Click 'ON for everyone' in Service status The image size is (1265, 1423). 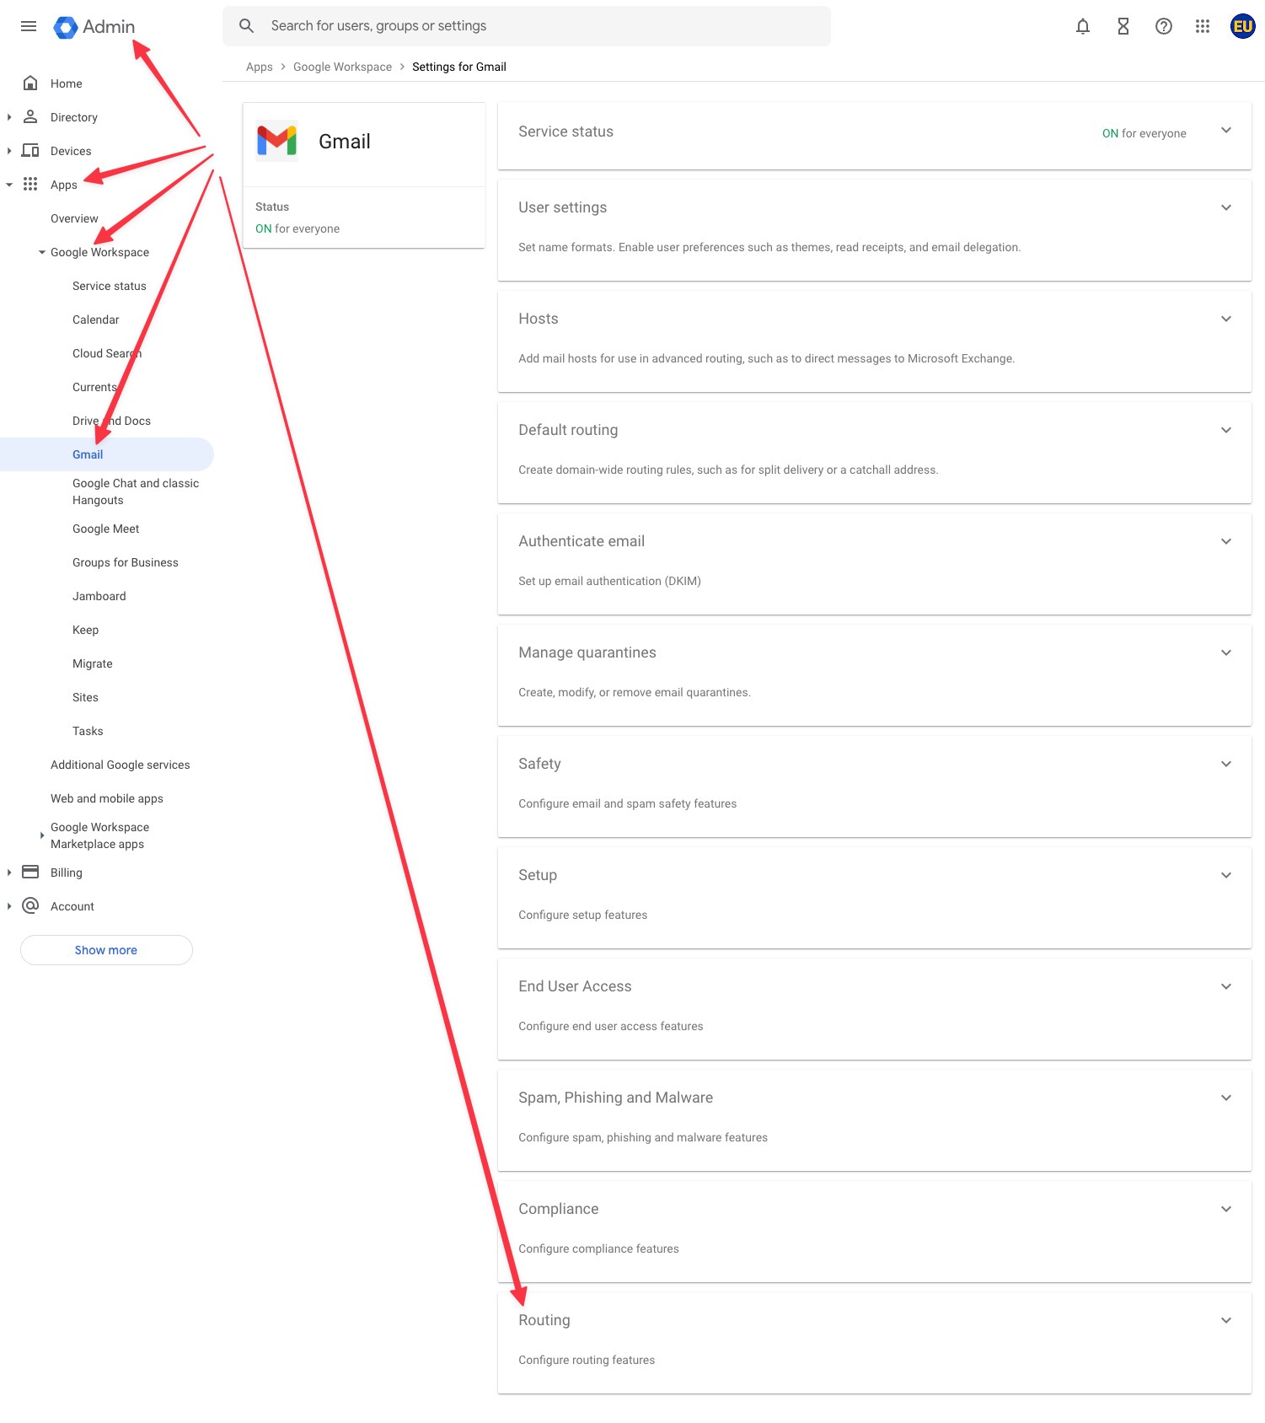[1144, 133]
